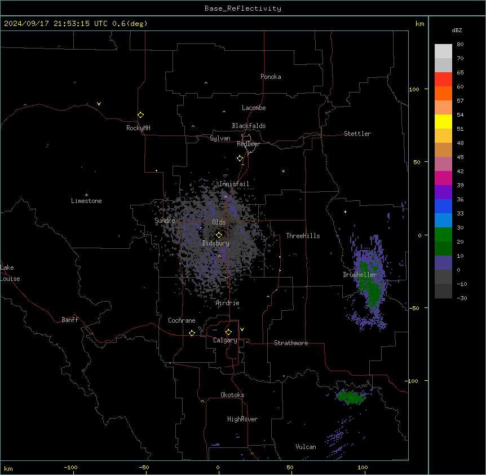The width and height of the screenshot is (486, 475).
Task: Click the Drumheller label
Action: click(x=360, y=275)
